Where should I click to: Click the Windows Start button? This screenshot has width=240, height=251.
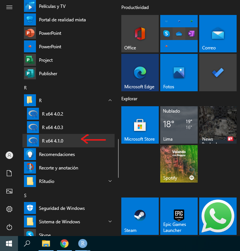pos(9,244)
